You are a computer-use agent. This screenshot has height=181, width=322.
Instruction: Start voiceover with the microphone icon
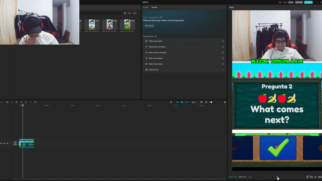(x=171, y=102)
